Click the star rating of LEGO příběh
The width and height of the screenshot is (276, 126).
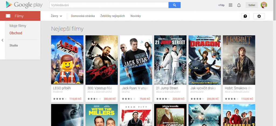tap(60, 99)
